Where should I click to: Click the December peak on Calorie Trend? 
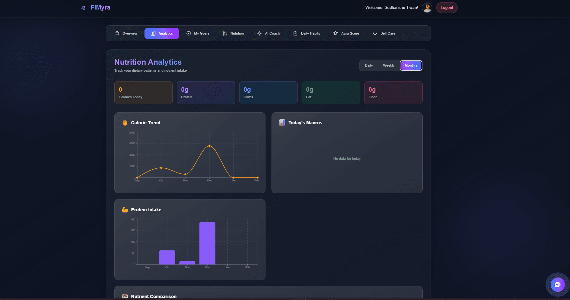209,146
